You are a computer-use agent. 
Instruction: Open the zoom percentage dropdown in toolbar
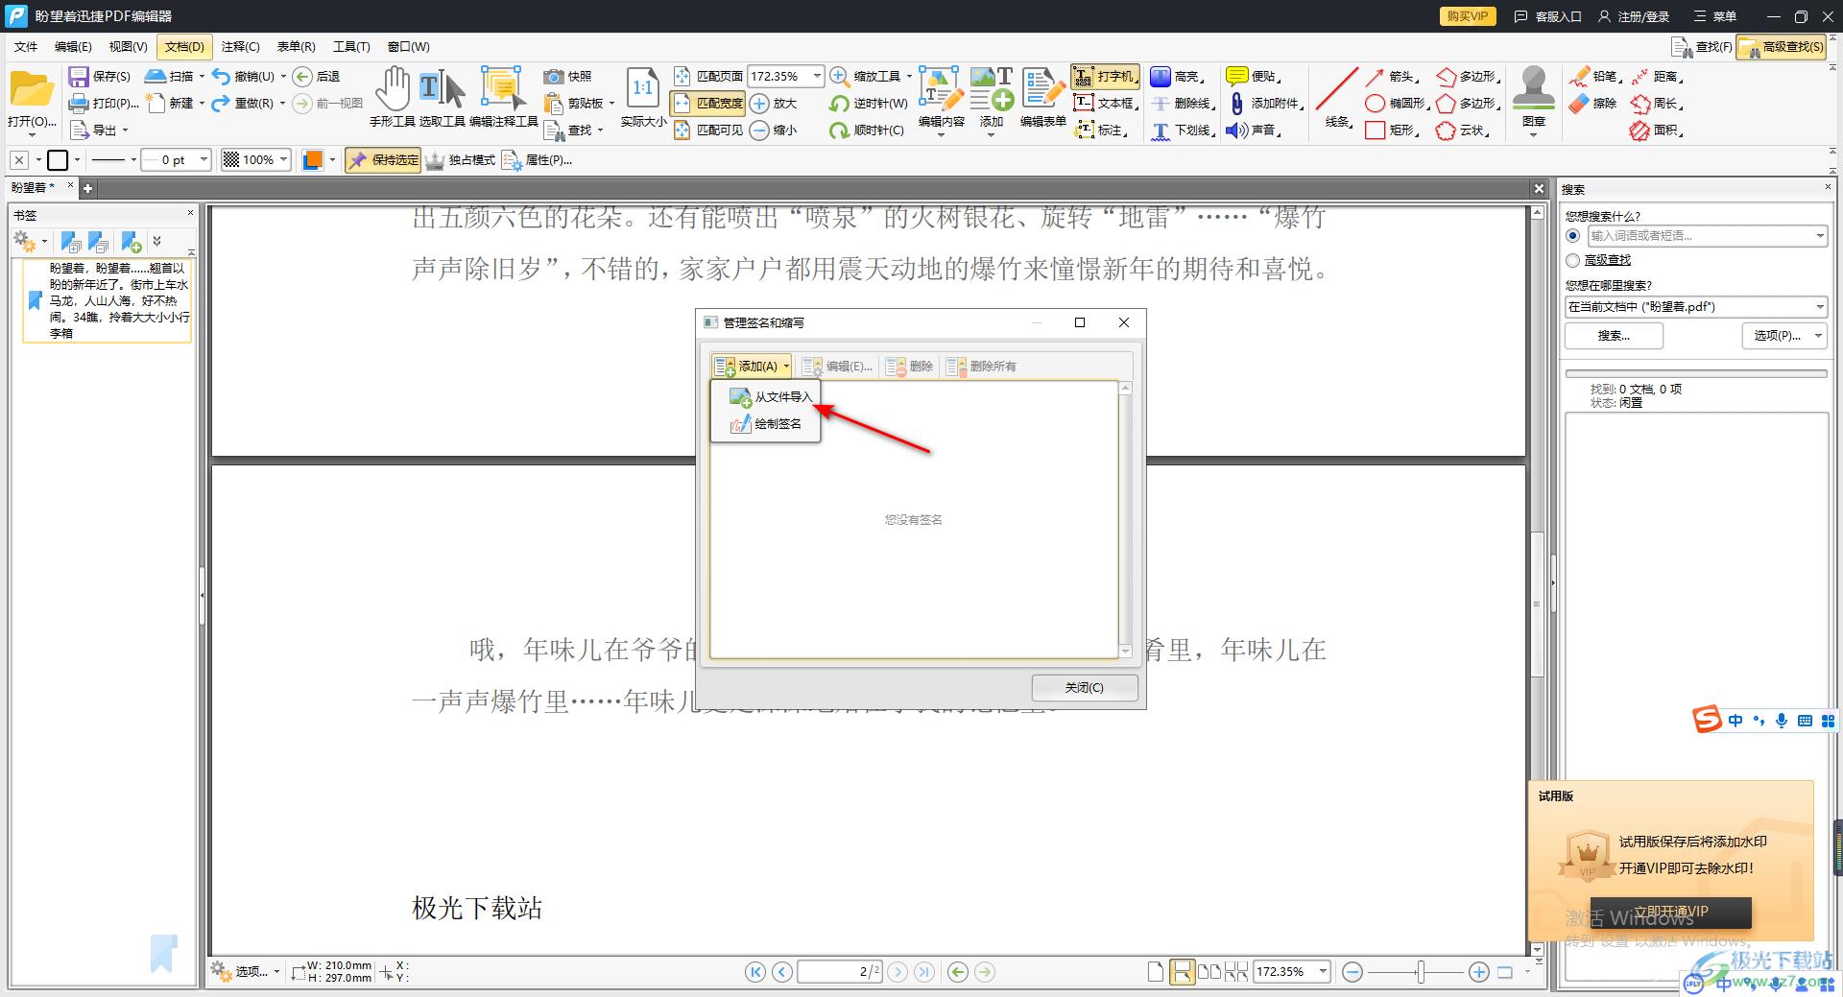pyautogui.click(x=817, y=77)
